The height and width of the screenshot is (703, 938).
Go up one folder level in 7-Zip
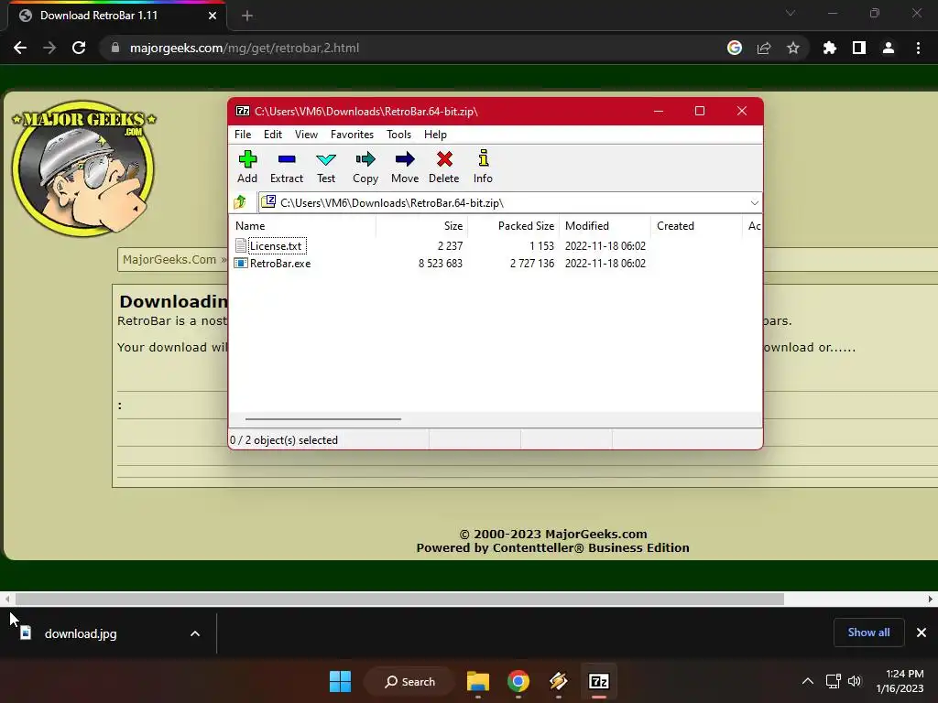coord(241,202)
